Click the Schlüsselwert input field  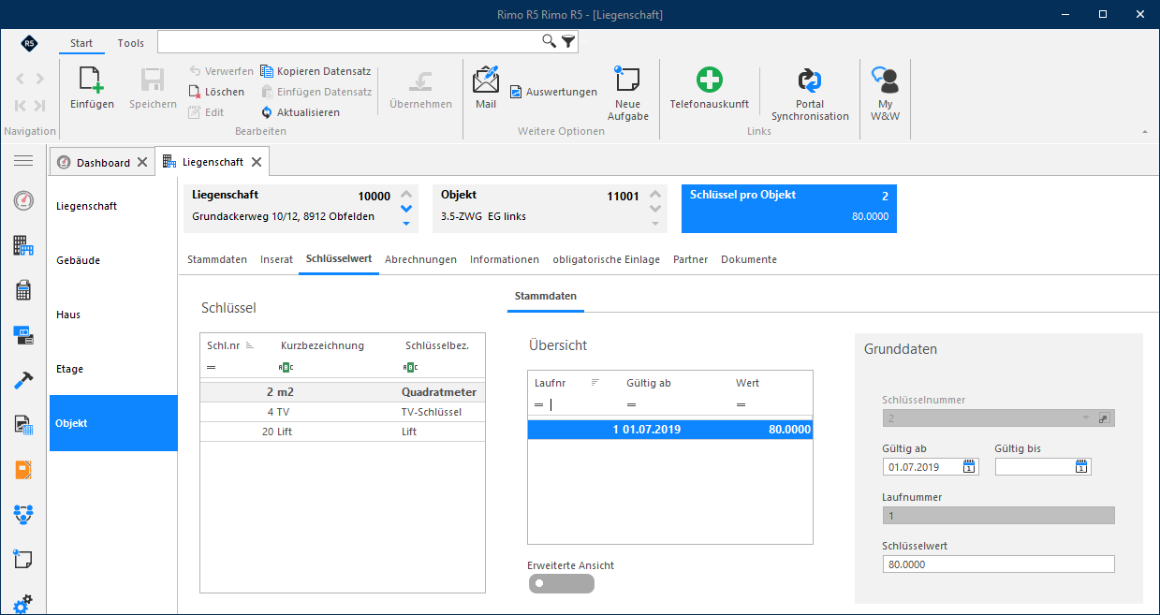pos(998,564)
